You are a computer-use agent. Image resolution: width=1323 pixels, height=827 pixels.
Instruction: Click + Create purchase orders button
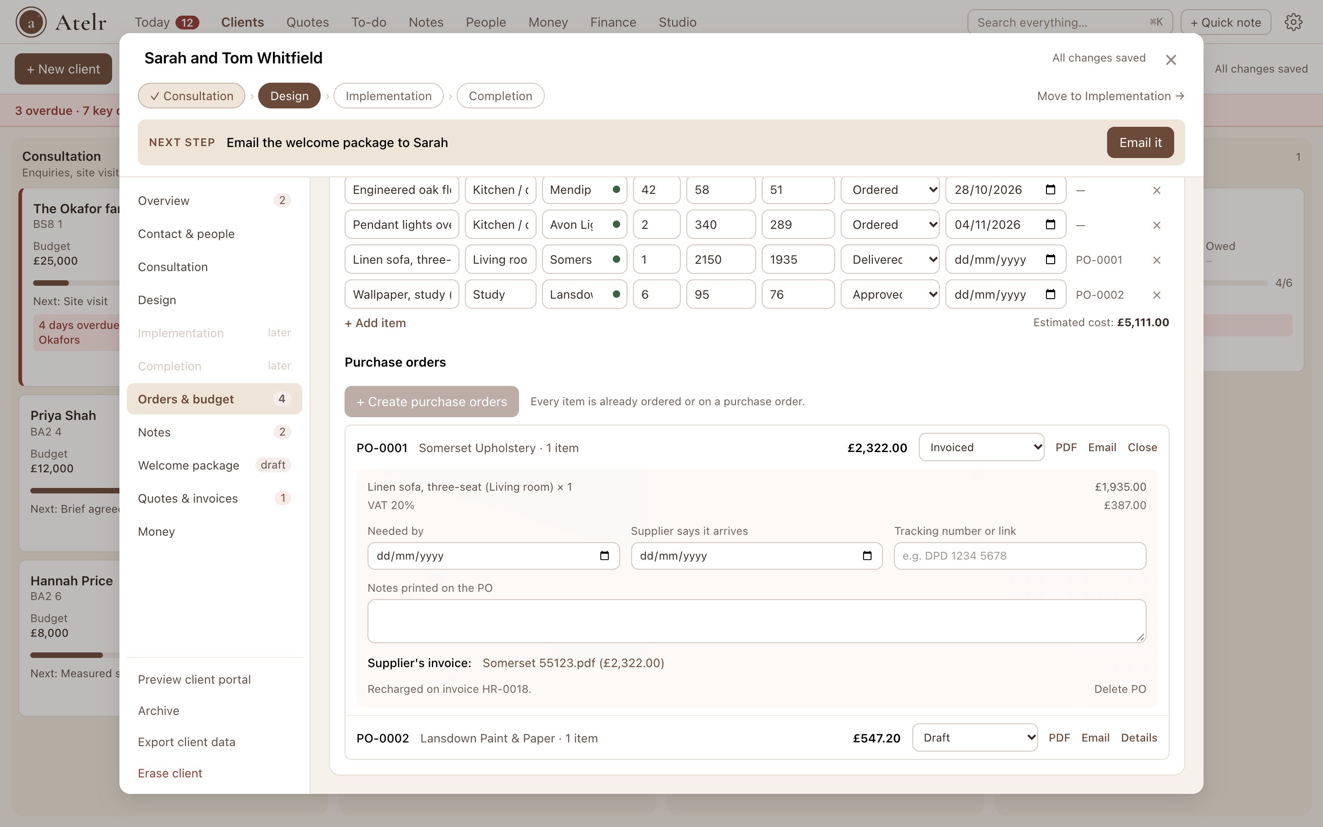pos(431,402)
